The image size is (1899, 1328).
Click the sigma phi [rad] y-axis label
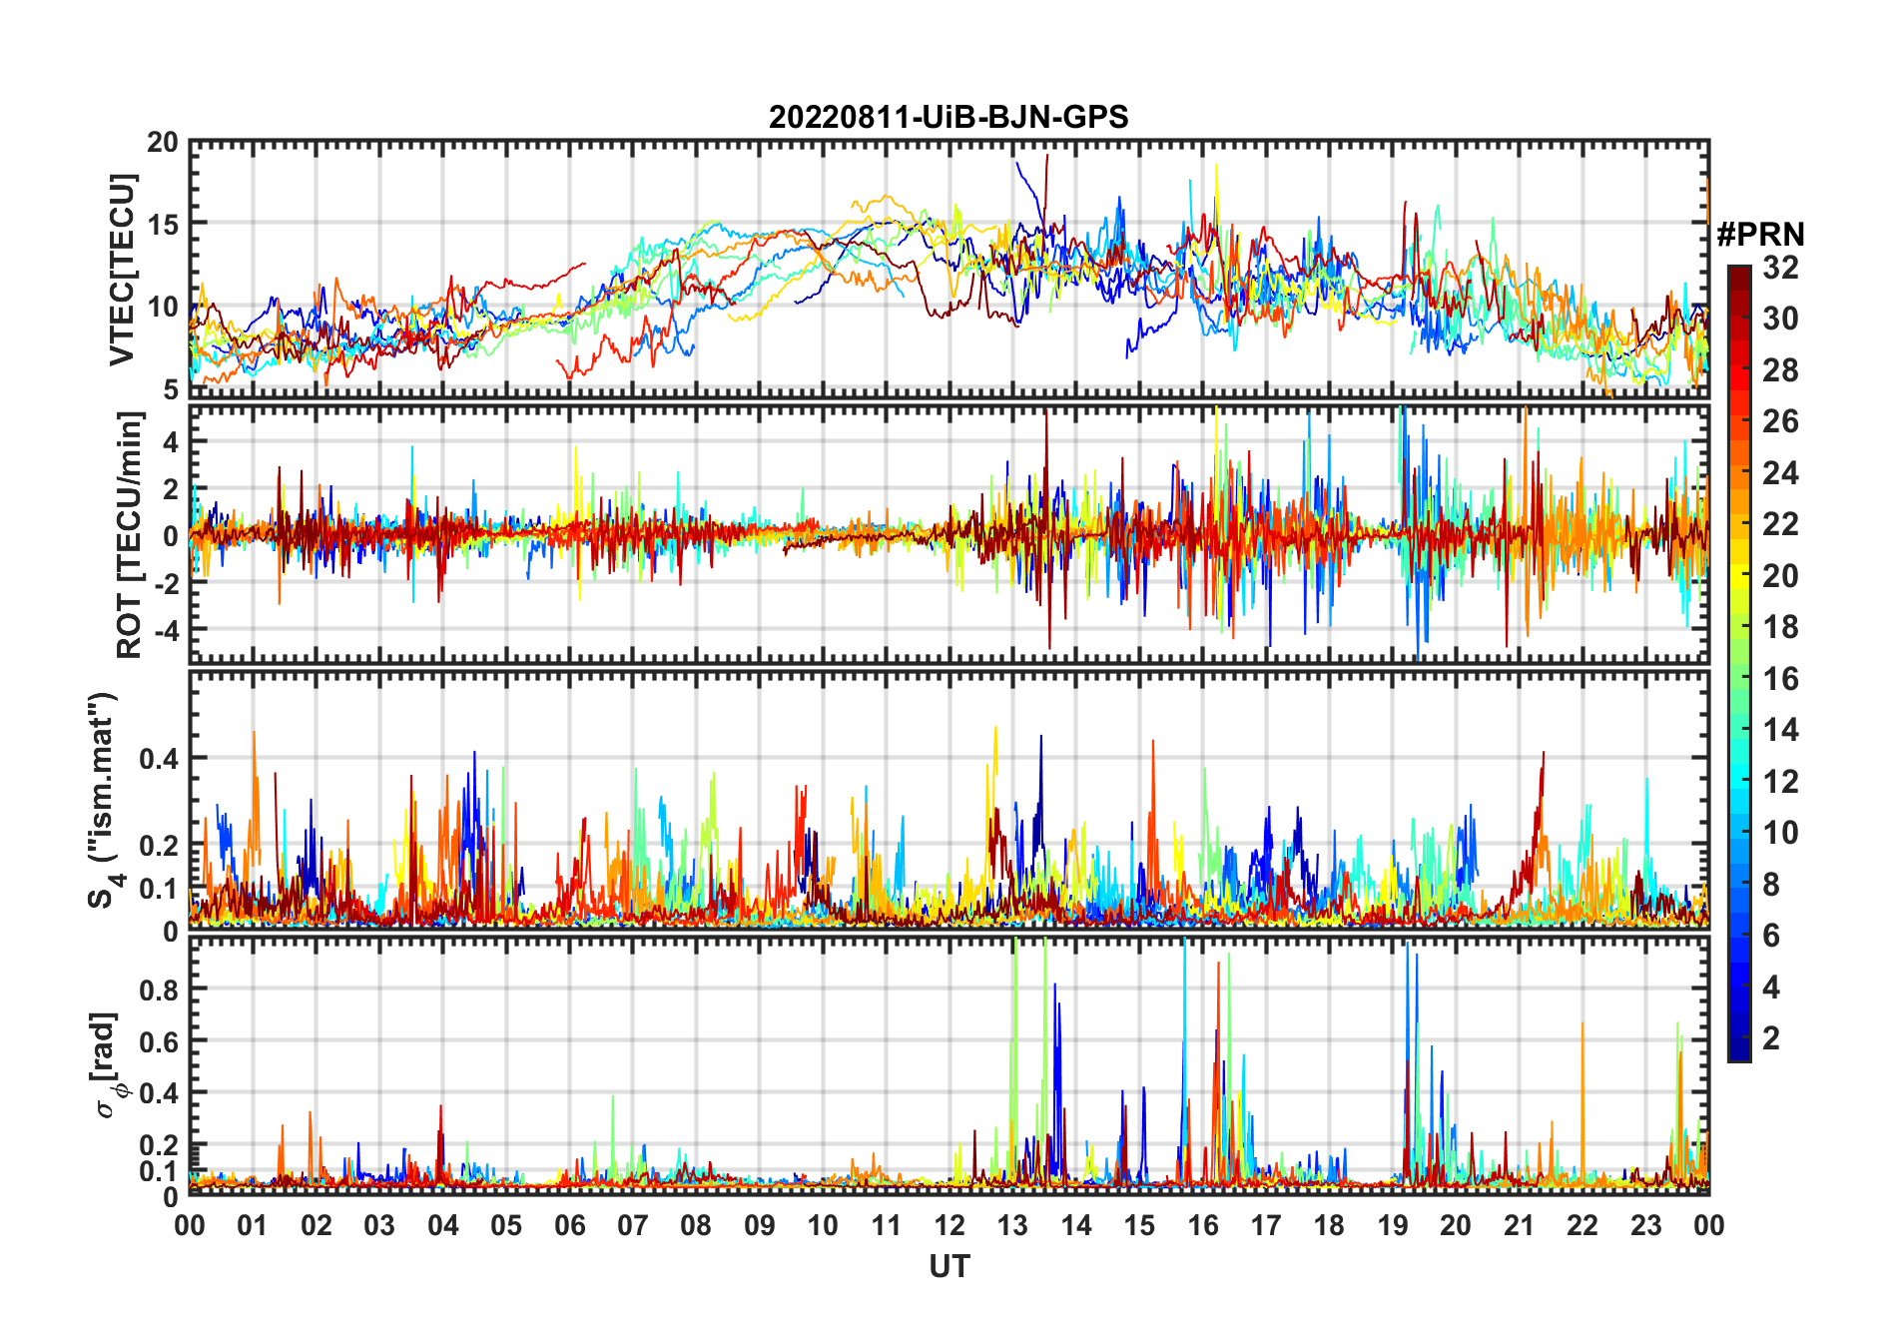point(108,1064)
